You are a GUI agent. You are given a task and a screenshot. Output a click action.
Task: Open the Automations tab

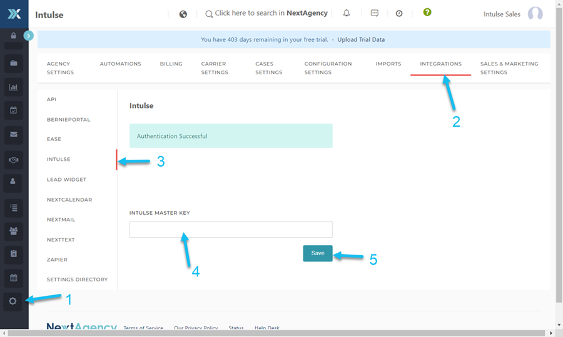(x=120, y=64)
